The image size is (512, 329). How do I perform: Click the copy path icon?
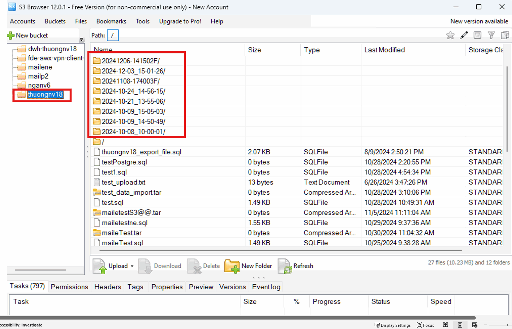pyautogui.click(x=505, y=35)
